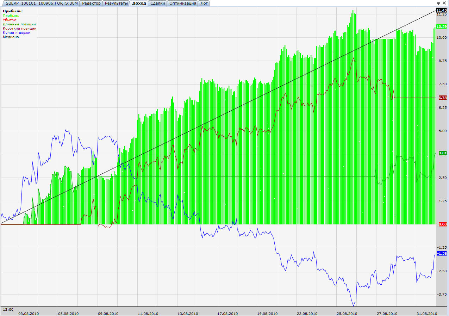The width and height of the screenshot is (449, 316).
Task: Click the 12:00 time label
Action: [8, 309]
